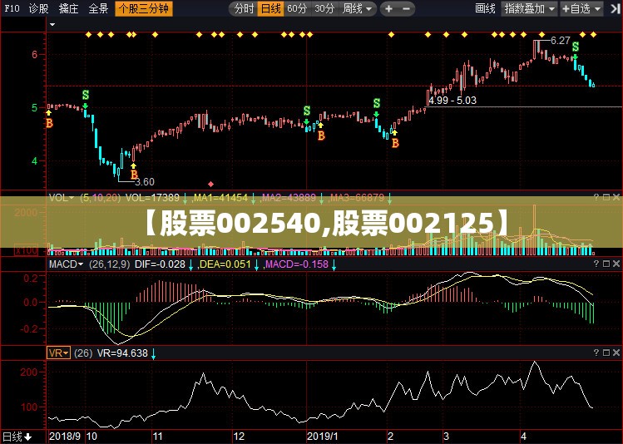Switch to the 60分 period

(x=297, y=8)
